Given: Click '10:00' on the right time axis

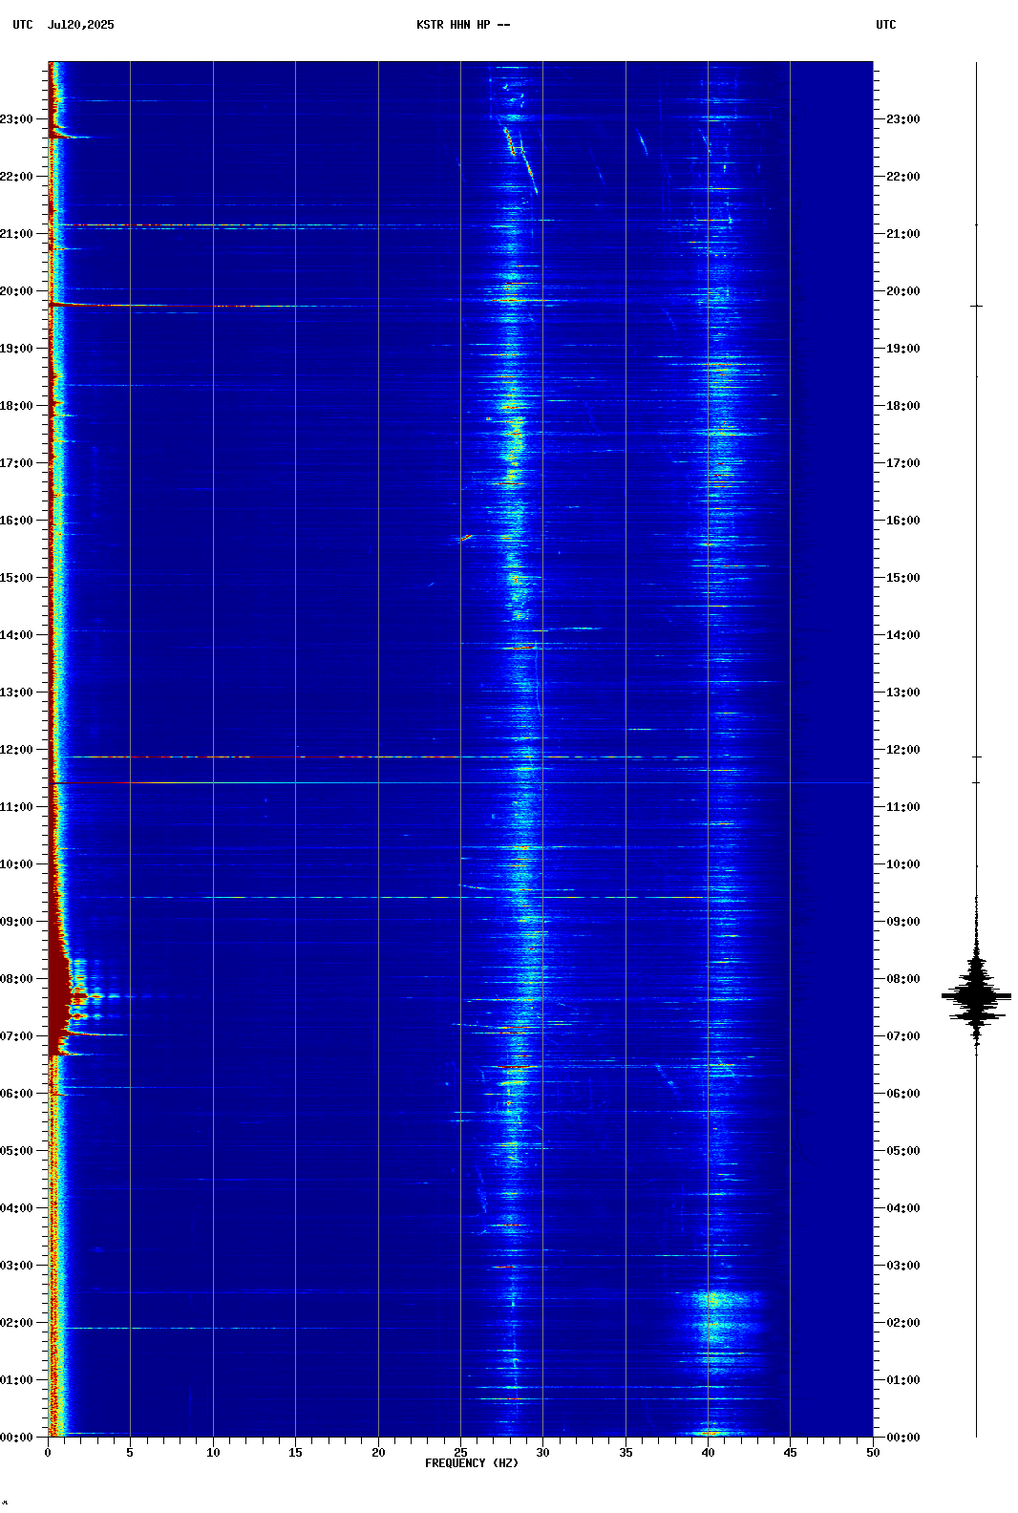Looking at the screenshot, I should point(903,864).
